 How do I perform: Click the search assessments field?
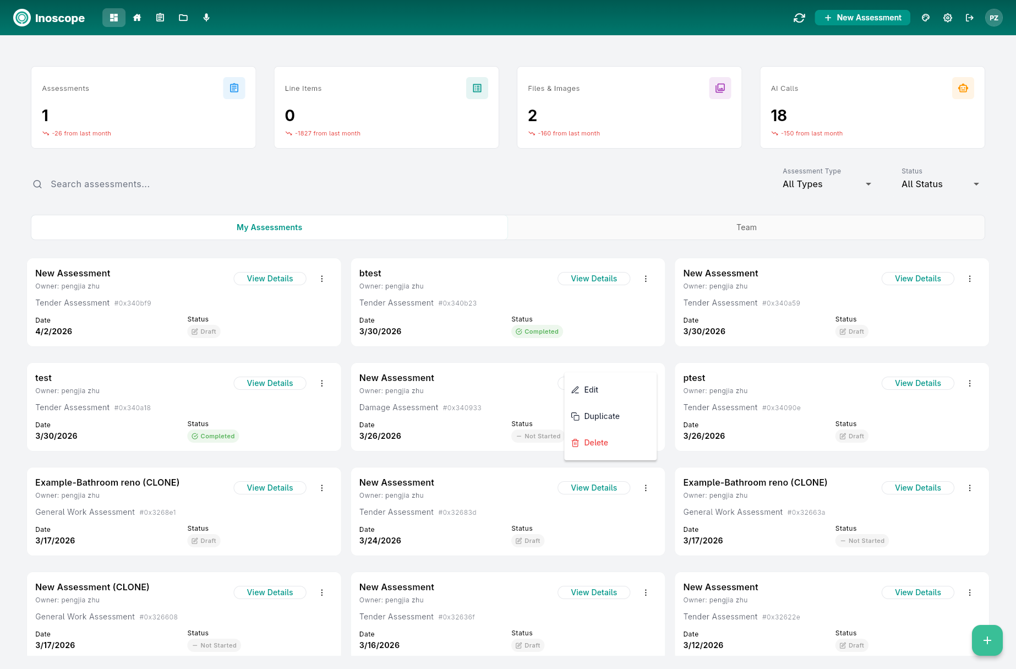click(x=165, y=184)
